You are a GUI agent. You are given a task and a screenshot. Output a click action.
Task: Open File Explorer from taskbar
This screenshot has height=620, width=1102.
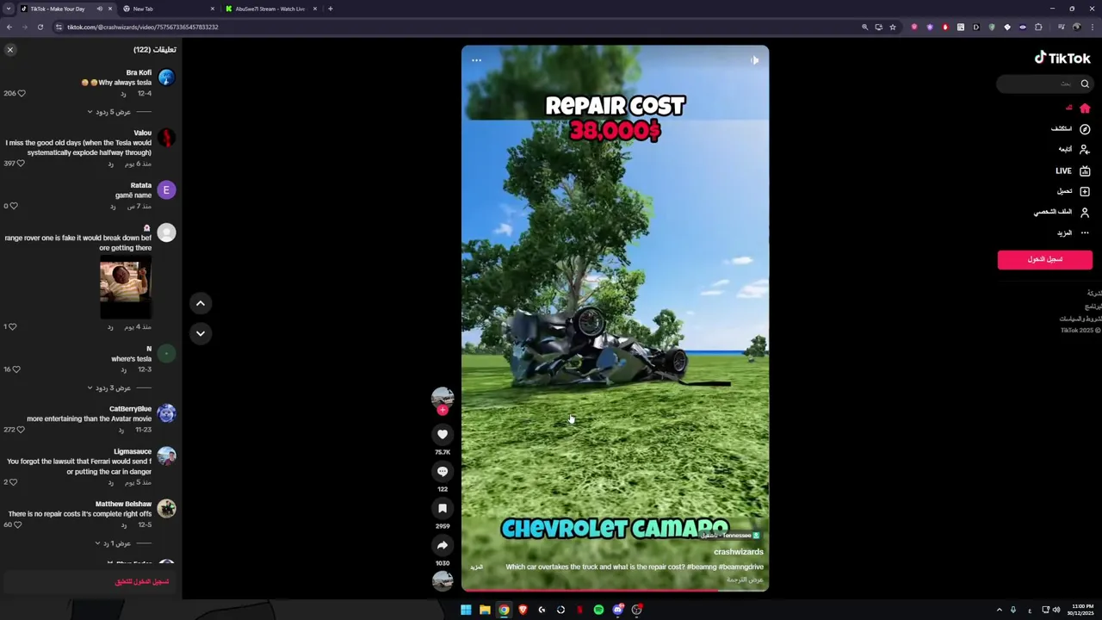click(485, 610)
